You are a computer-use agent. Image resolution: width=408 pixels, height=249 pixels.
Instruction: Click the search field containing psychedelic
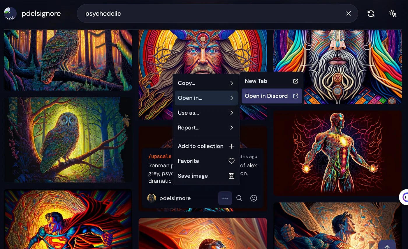point(217,13)
